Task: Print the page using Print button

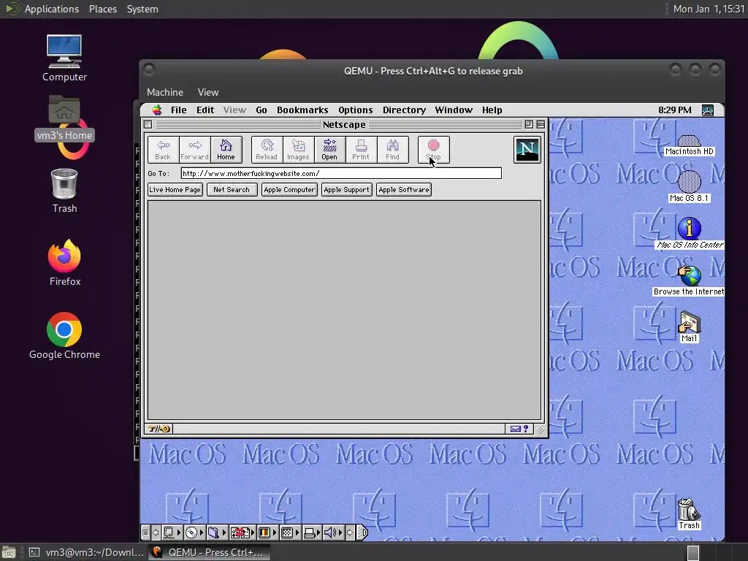Action: pos(361,150)
